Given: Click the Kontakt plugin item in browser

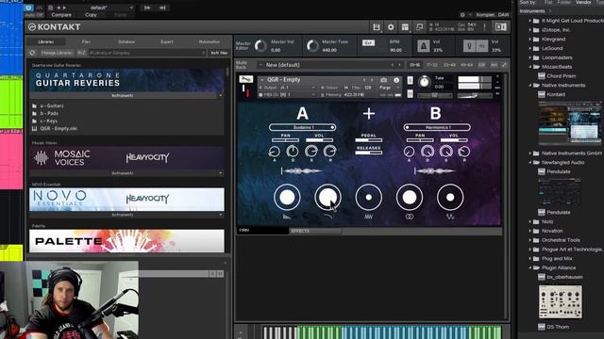Looking at the screenshot, I should 556,94.
